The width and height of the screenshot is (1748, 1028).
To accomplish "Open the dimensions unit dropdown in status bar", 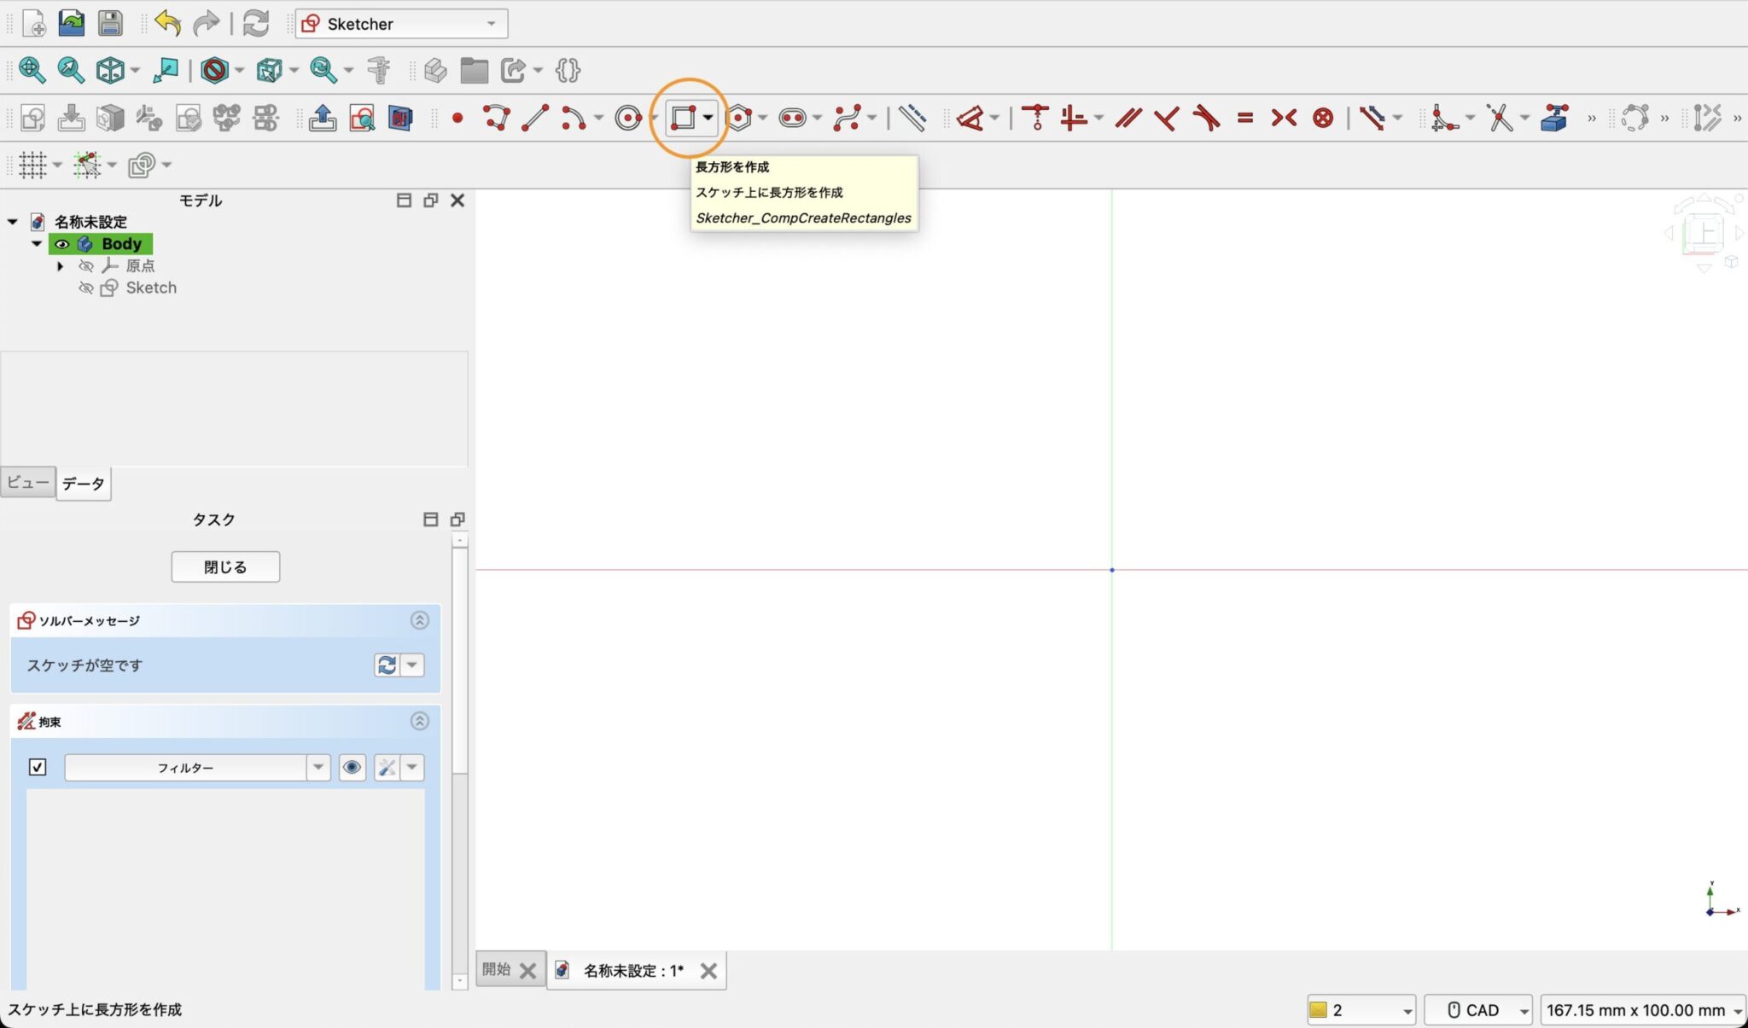I will [x=1644, y=1010].
